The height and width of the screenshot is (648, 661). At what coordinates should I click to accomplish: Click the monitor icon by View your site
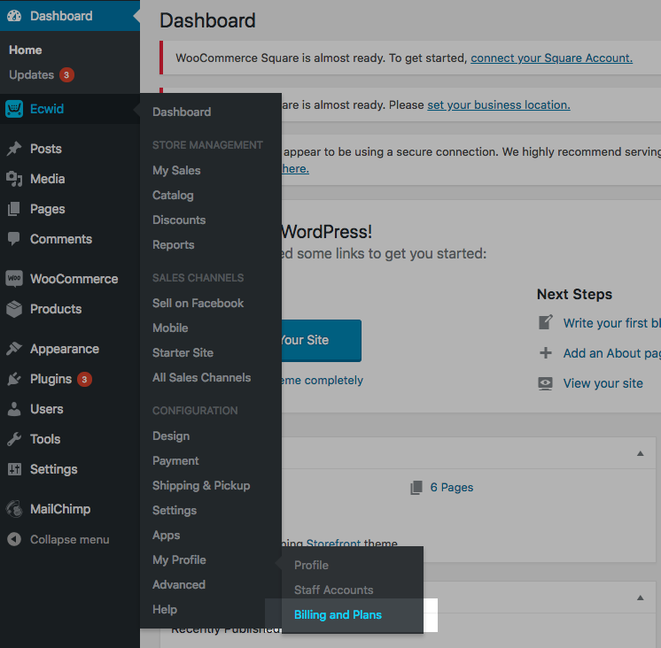click(546, 383)
